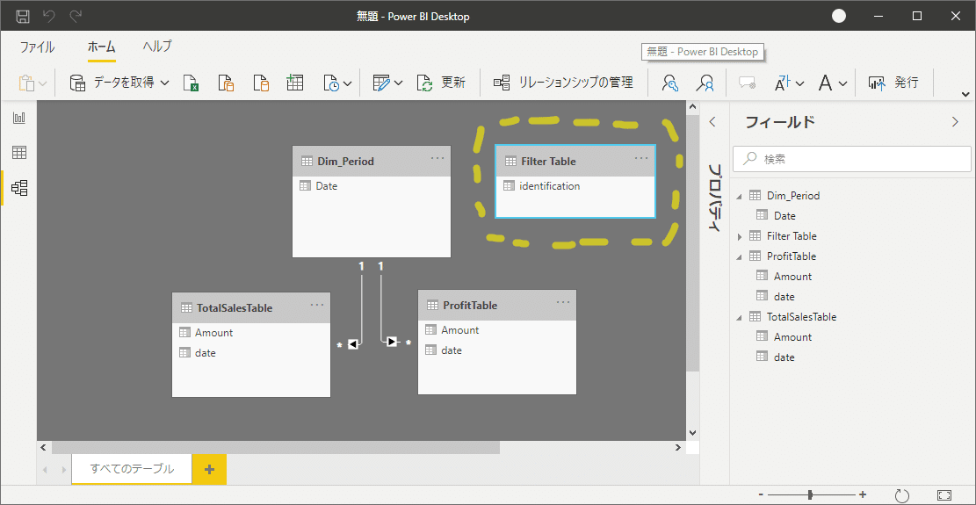Switch to Data view icon
This screenshot has height=505, width=976.
pyautogui.click(x=19, y=153)
